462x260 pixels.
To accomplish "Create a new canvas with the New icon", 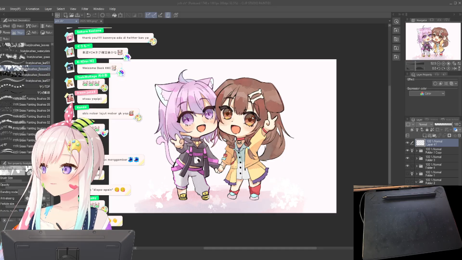I will coord(65,15).
